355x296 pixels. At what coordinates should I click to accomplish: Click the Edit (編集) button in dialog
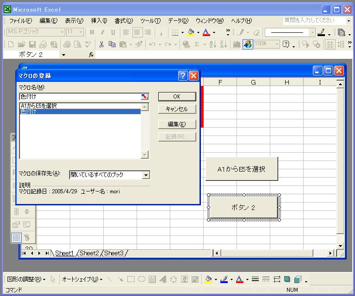177,124
